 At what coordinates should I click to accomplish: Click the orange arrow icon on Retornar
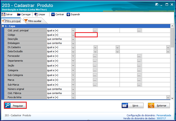click(151, 105)
